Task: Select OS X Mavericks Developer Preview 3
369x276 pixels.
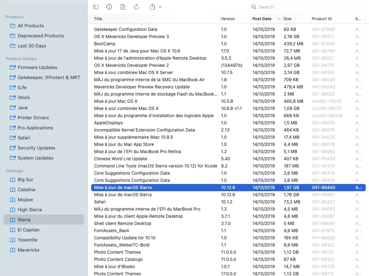Action: [228, 37]
